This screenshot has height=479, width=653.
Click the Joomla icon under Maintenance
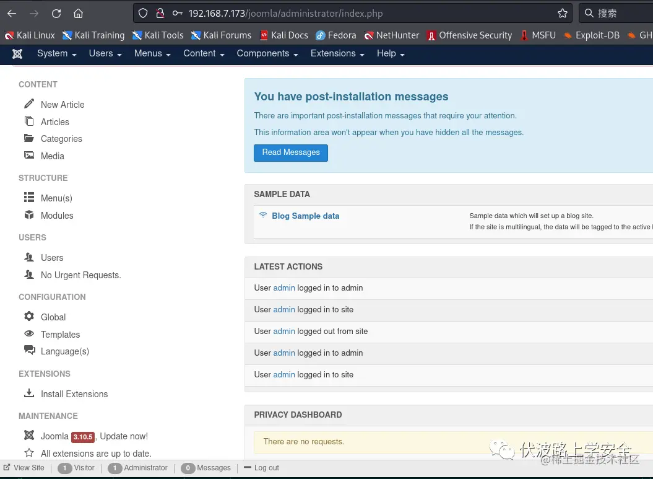[29, 435]
